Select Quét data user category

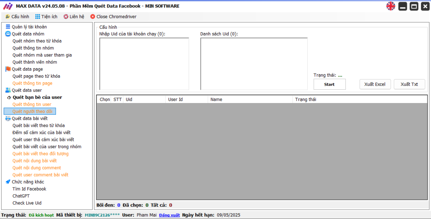coord(27,90)
